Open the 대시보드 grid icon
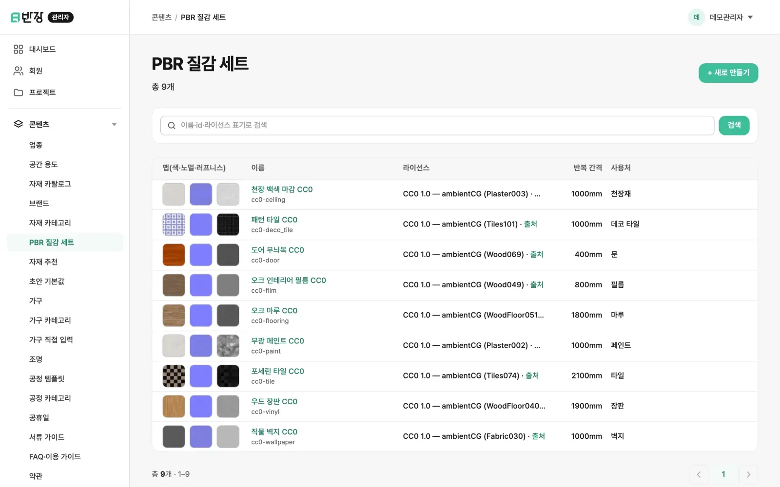780x487 pixels. 19,49
